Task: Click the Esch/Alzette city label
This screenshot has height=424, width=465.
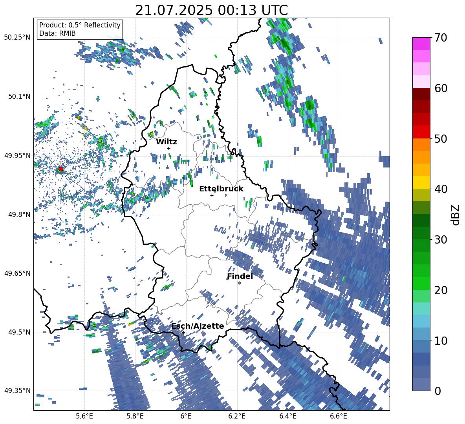Action: pos(198,326)
